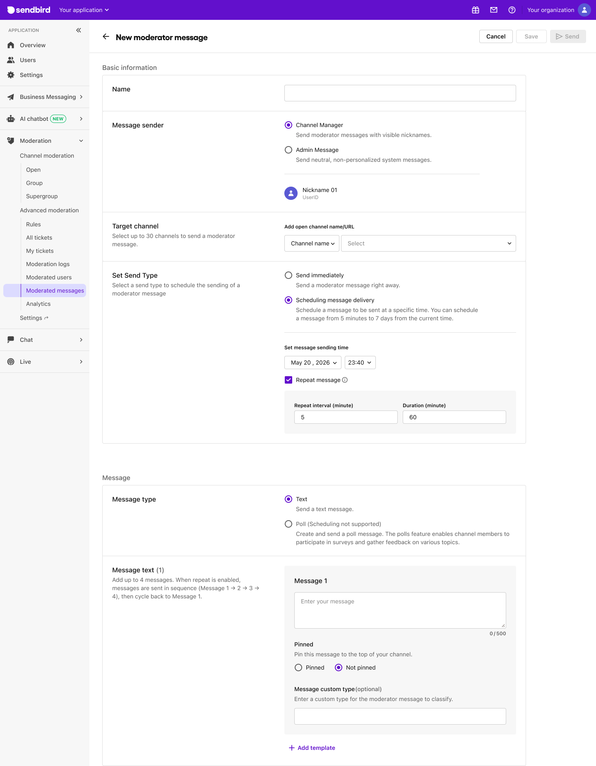Open My tickets
Image resolution: width=596 pixels, height=766 pixels.
coord(40,251)
